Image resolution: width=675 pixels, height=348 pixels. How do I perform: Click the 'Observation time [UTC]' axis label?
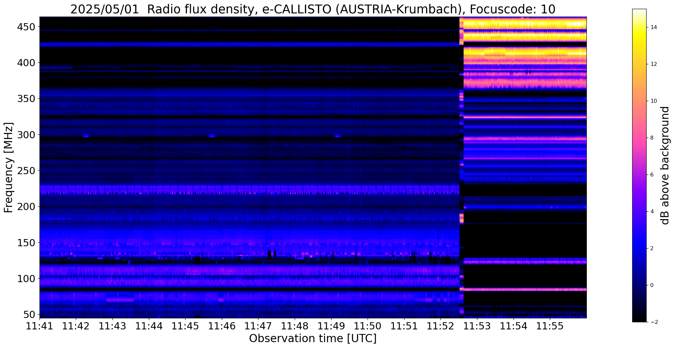tap(313, 338)
